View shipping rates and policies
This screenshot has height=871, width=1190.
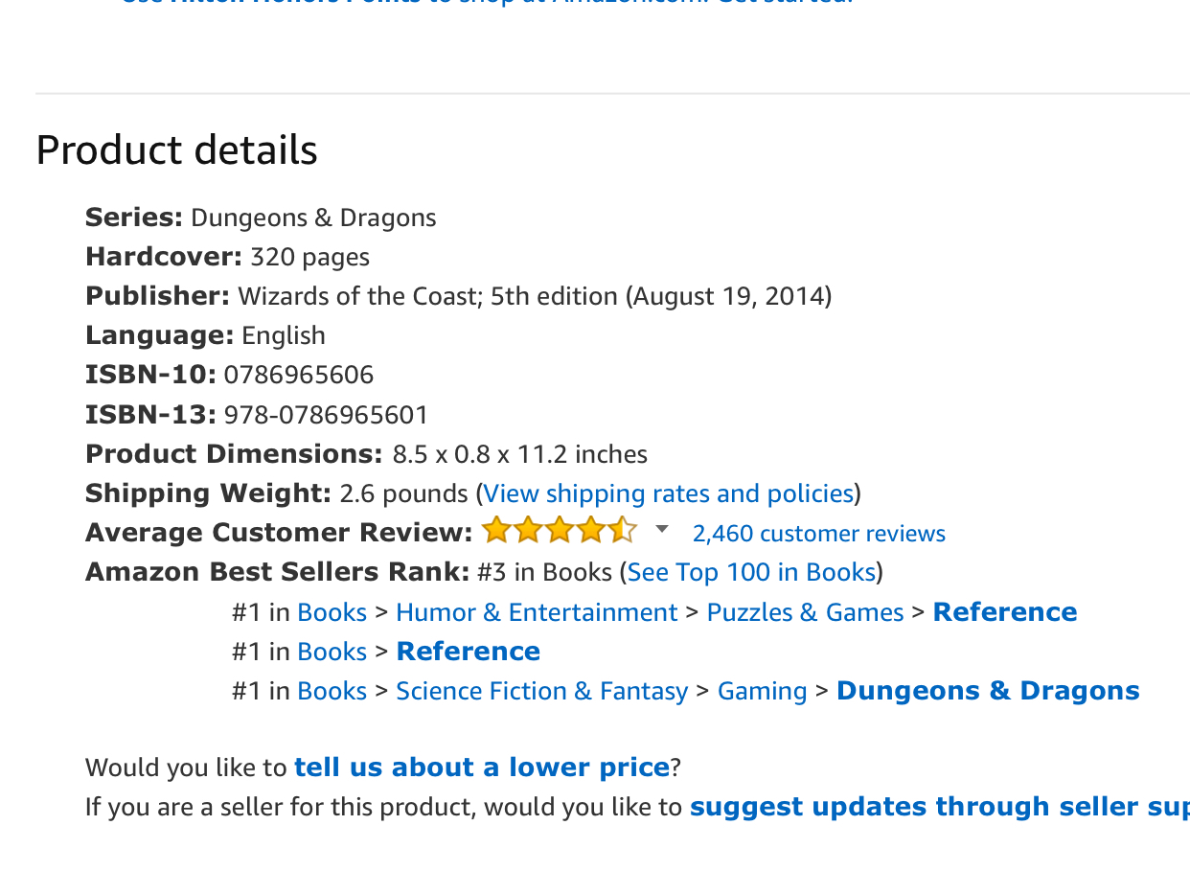(x=668, y=493)
